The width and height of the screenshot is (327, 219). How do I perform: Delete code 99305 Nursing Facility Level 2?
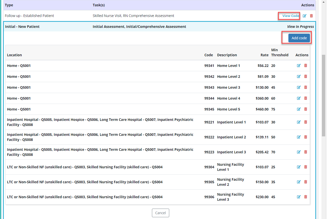pyautogui.click(x=306, y=182)
